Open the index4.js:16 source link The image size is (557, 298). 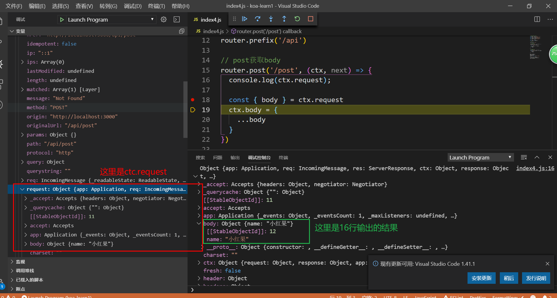pyautogui.click(x=535, y=168)
